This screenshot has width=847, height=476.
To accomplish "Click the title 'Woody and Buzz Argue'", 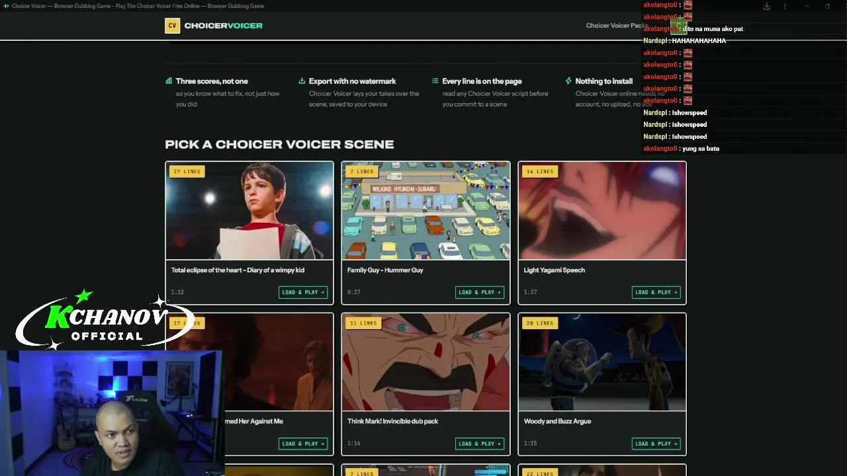I will click(x=558, y=421).
